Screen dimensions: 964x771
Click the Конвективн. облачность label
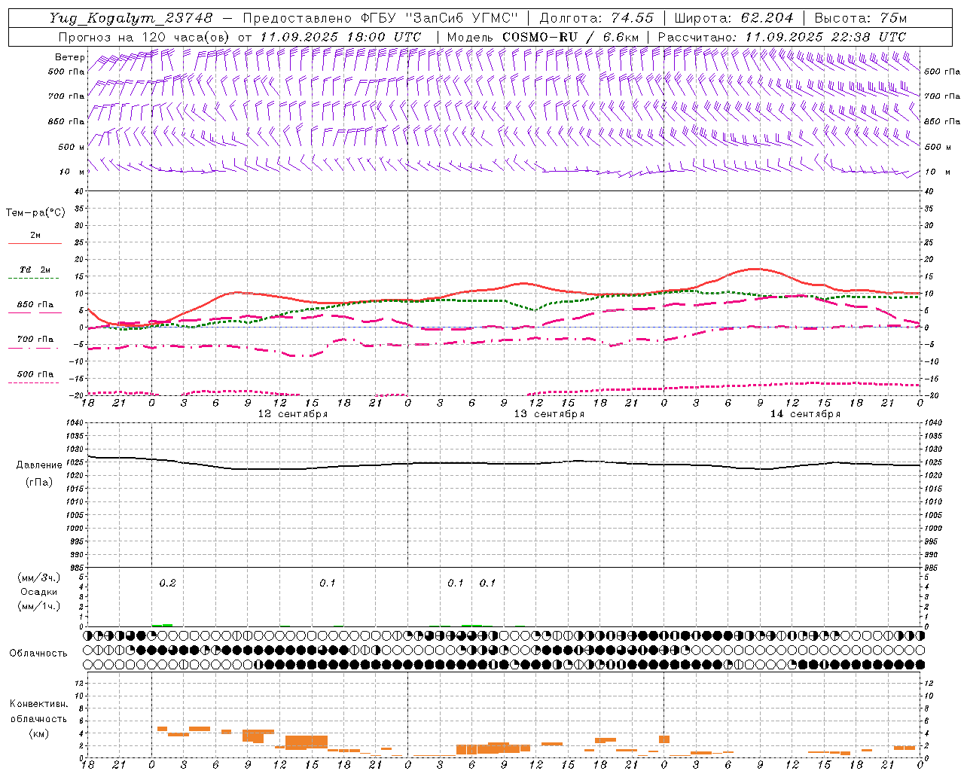point(38,711)
